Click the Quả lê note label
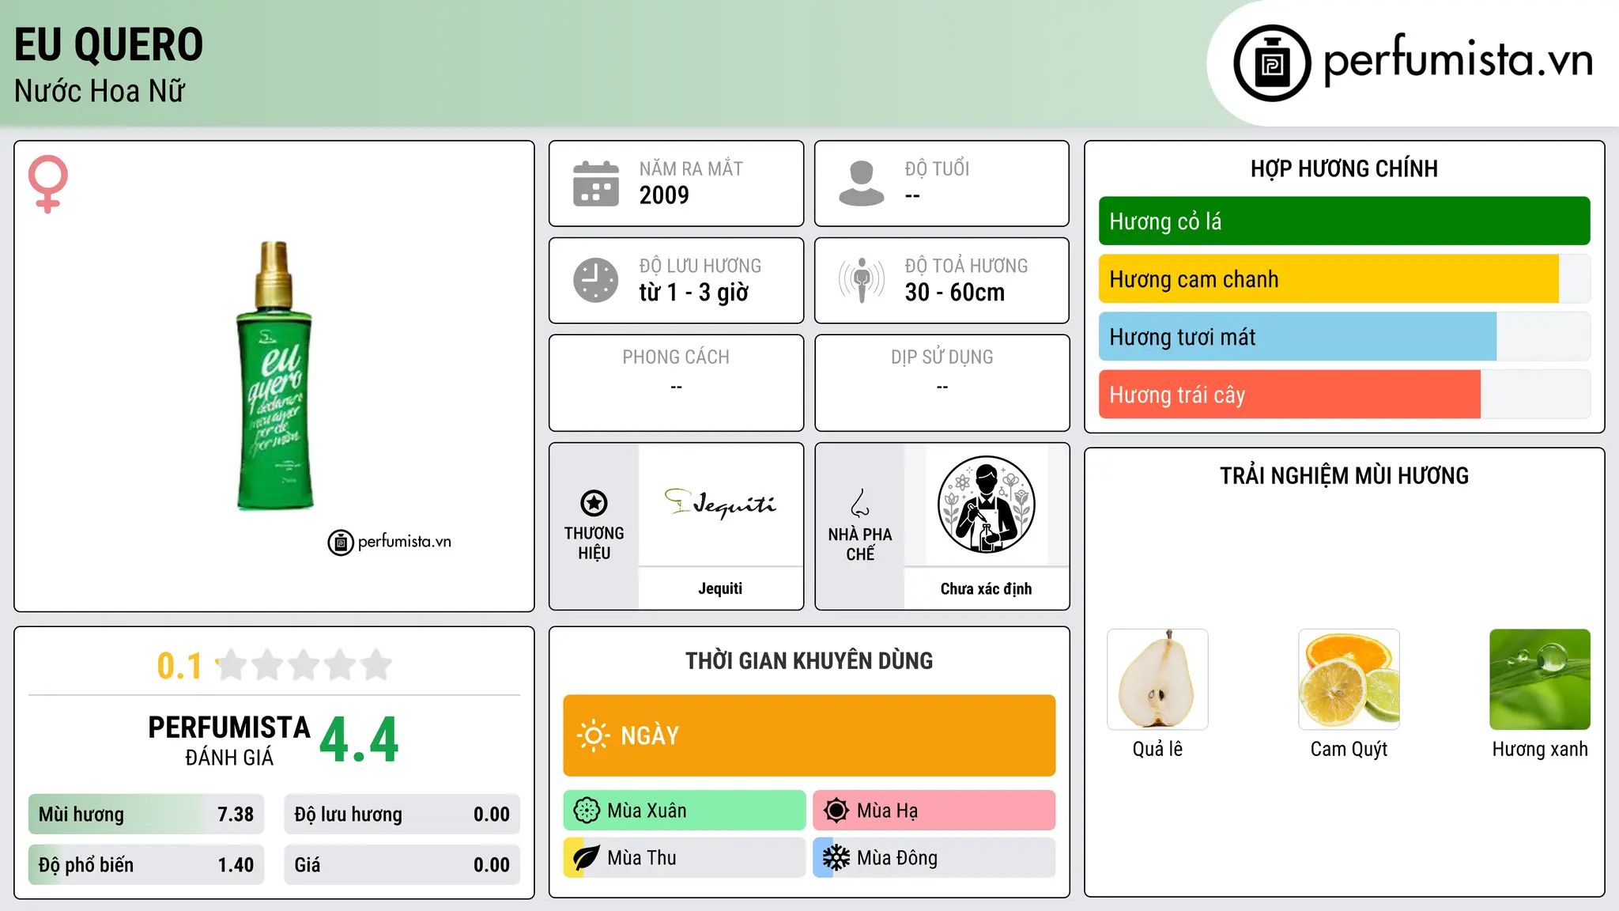This screenshot has width=1619, height=911. 1157,749
